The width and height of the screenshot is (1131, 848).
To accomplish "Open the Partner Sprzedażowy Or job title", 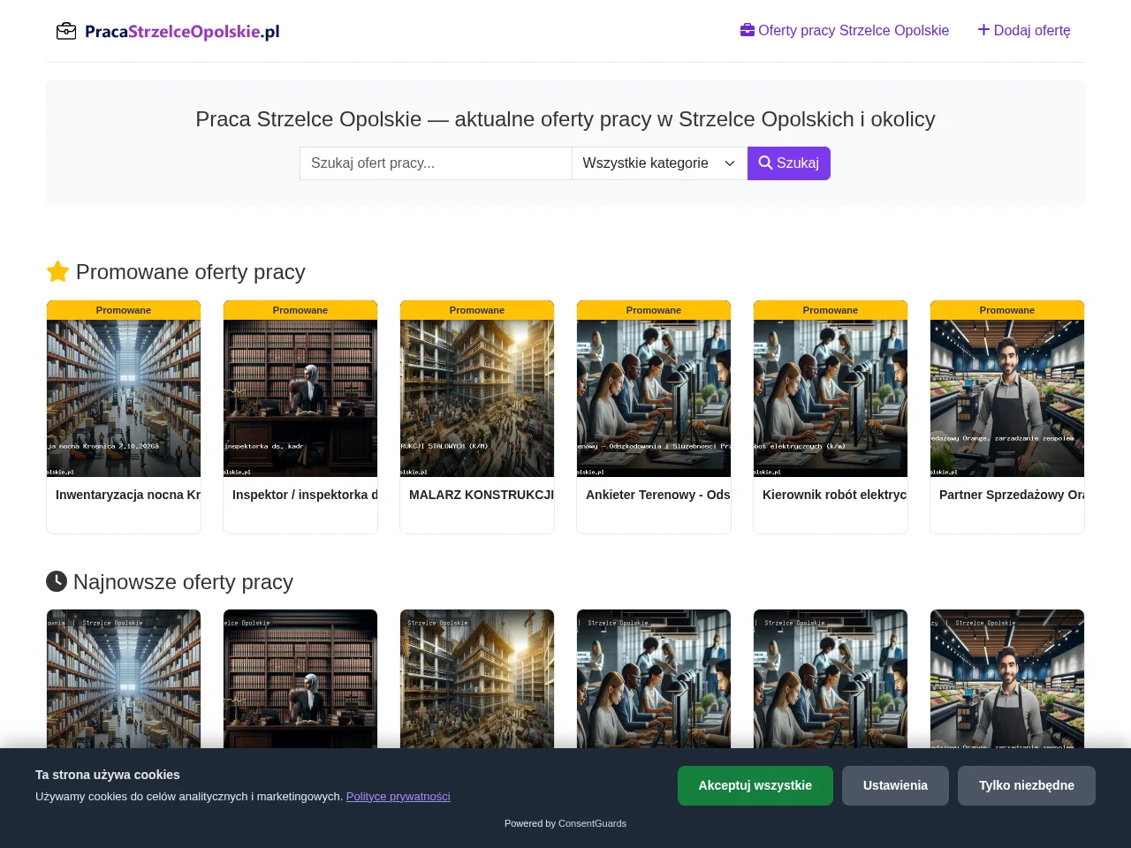I will [x=1012, y=495].
